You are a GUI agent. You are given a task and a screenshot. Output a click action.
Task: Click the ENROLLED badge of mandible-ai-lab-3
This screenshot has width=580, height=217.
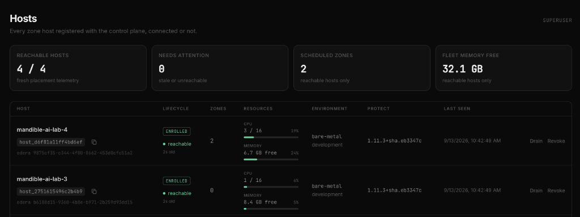(177, 181)
